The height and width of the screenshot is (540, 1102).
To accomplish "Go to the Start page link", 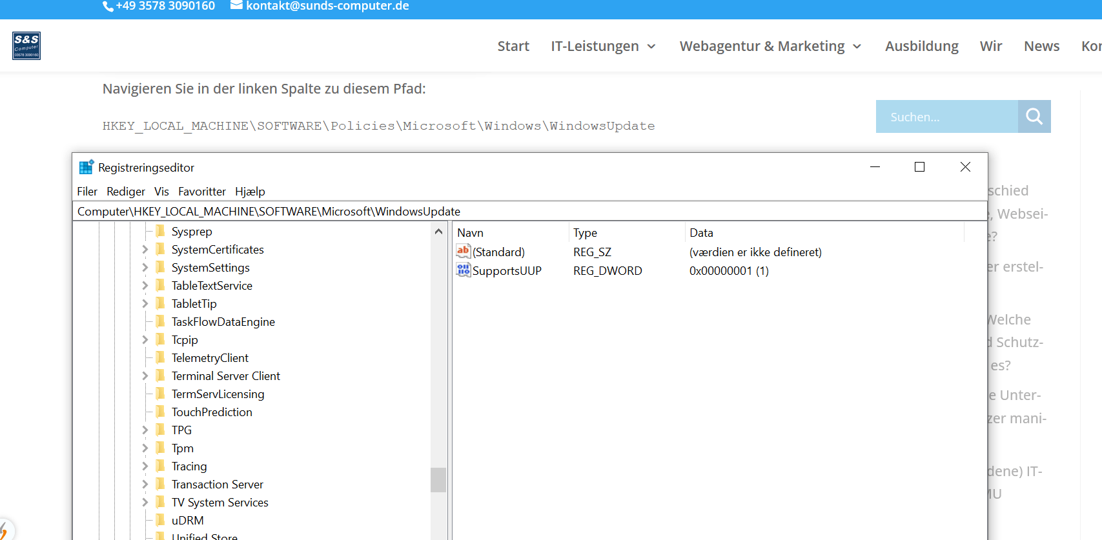I will [x=513, y=46].
